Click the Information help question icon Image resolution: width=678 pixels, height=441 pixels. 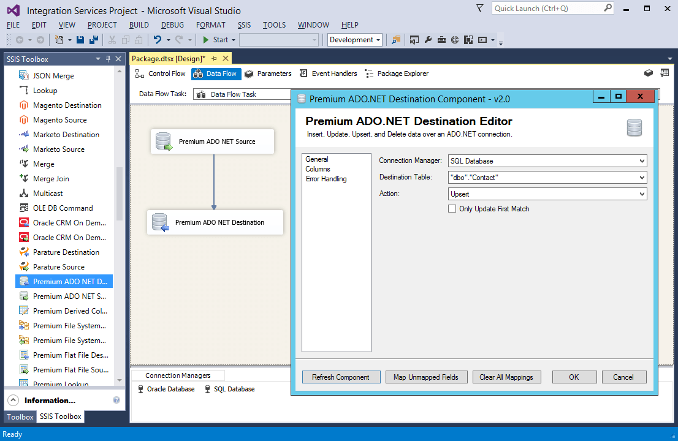(116, 400)
